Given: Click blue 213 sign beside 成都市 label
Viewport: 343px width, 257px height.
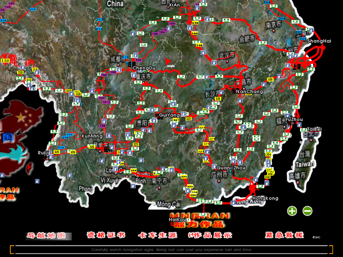Looking at the screenshot, I should point(125,57).
